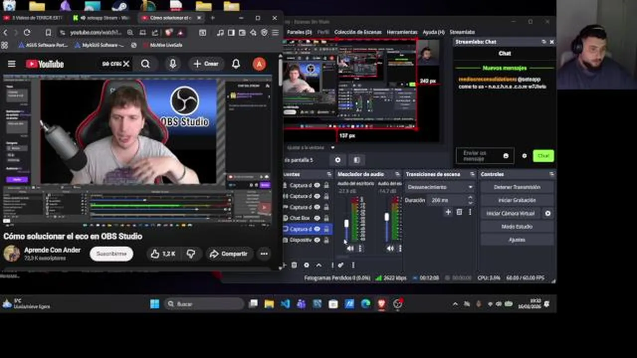This screenshot has height=358, width=637.
Task: Expand ajustar a la ventana dropdown
Action: tap(332, 148)
